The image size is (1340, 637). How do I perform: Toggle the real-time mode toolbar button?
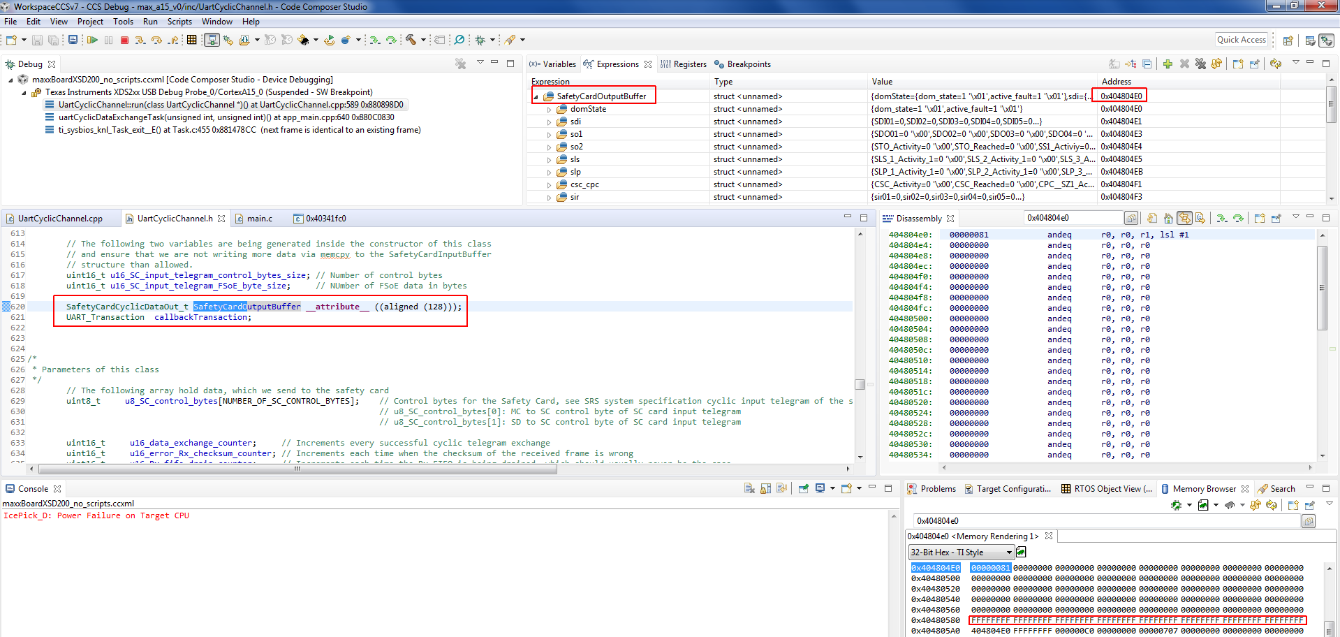click(212, 41)
